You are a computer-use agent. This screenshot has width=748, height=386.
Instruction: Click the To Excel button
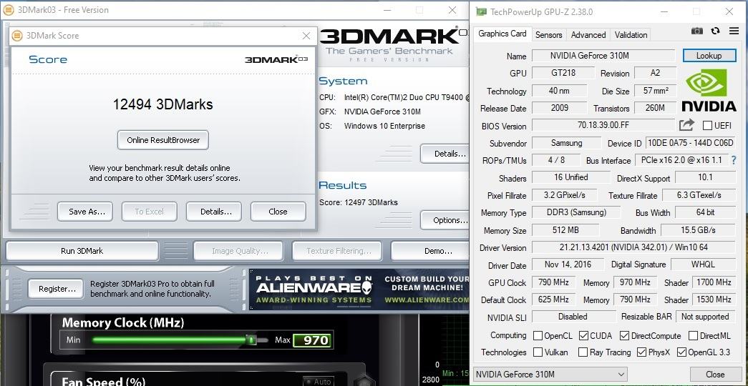(x=150, y=212)
